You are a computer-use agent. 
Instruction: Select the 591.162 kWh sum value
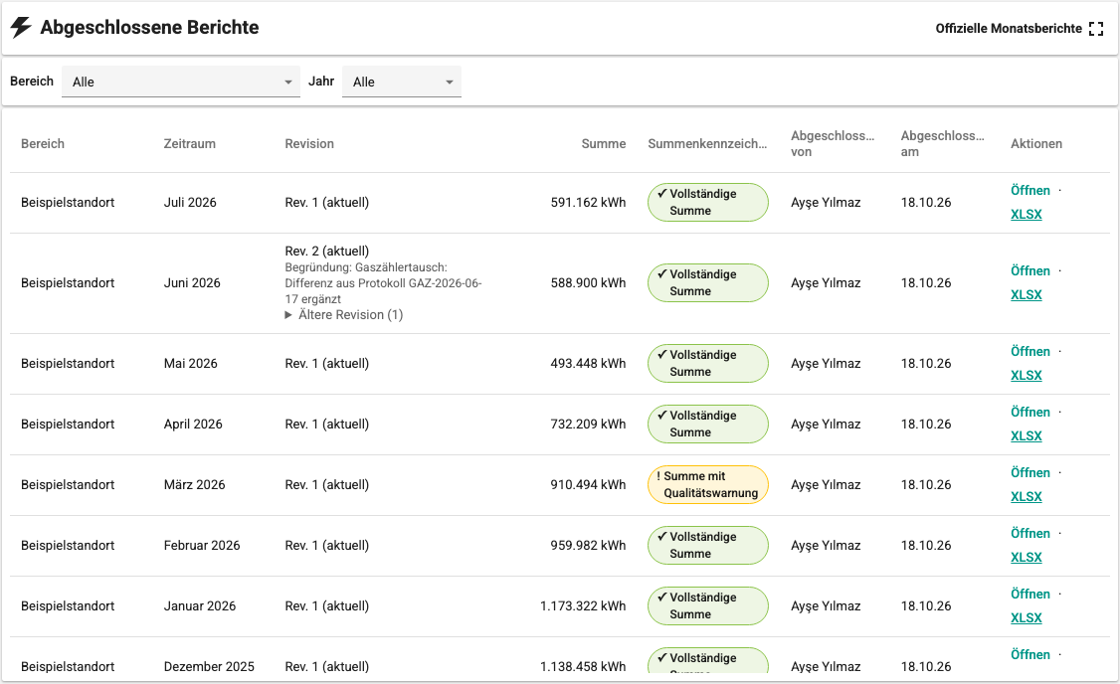588,203
